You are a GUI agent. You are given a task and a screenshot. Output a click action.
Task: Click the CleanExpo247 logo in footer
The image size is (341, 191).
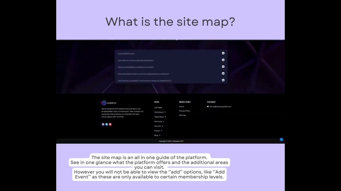click(109, 103)
